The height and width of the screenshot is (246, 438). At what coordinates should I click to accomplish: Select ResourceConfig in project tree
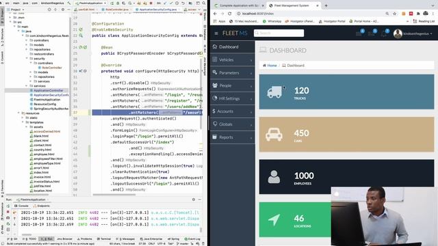[x=43, y=104]
